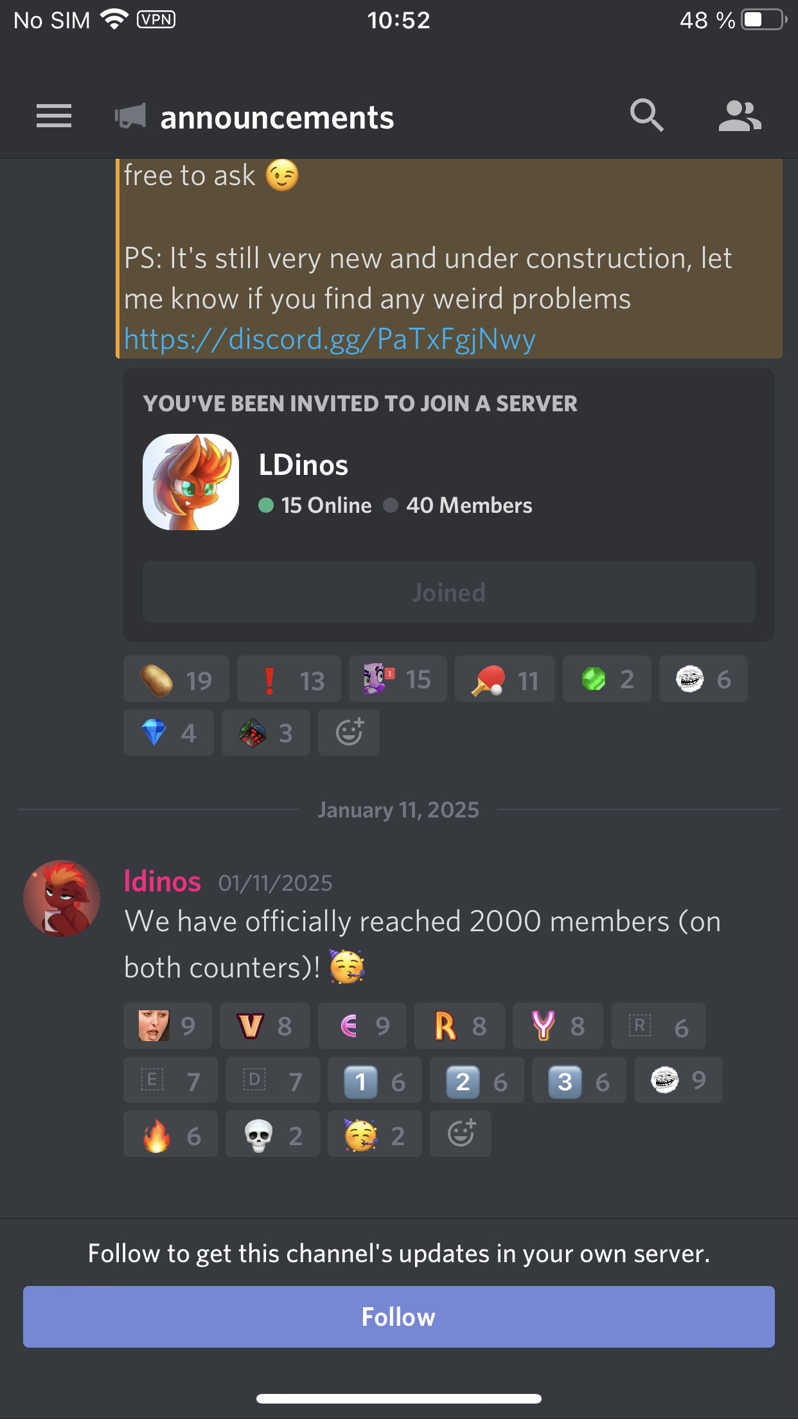Viewport: 798px width, 1419px height.
Task: Open the discord.gg/PaTxFgjNwy invite link
Action: pyautogui.click(x=330, y=339)
